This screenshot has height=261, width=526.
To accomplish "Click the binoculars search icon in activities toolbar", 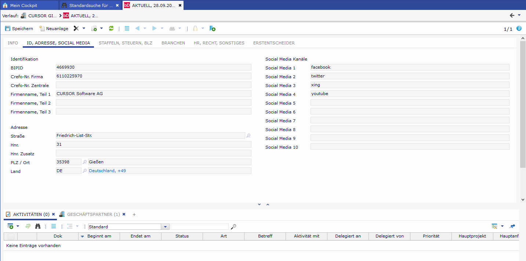I will point(38,226).
